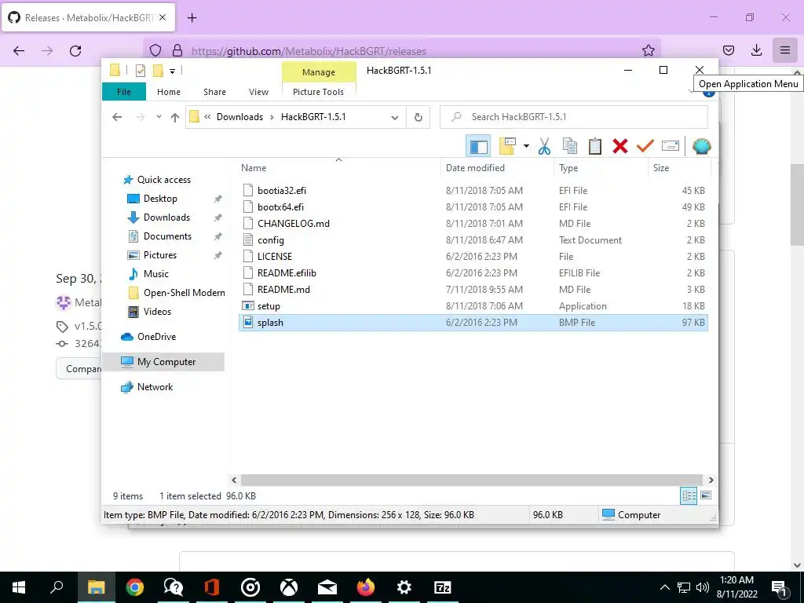Image resolution: width=804 pixels, height=603 pixels.
Task: Click Save to Pocket icon in Firefox
Action: tap(728, 50)
